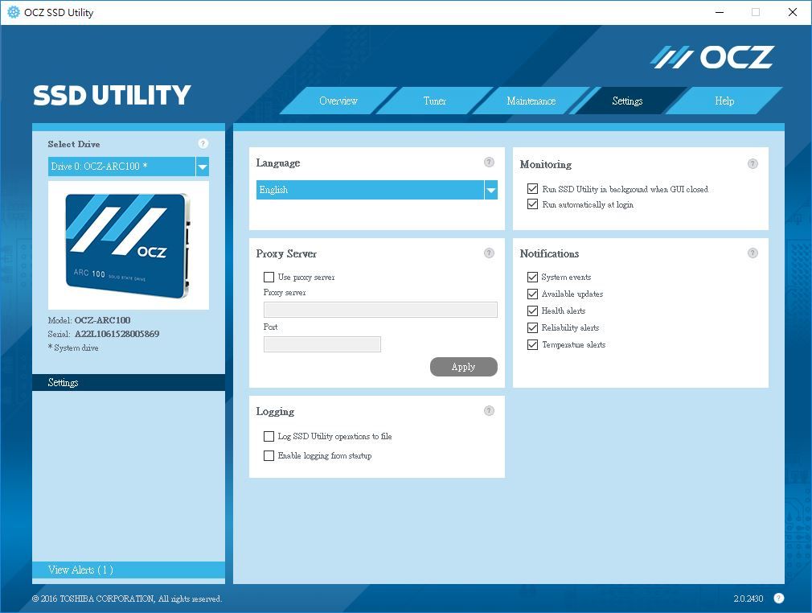
Task: Check Enable logging from startup
Action: point(269,455)
